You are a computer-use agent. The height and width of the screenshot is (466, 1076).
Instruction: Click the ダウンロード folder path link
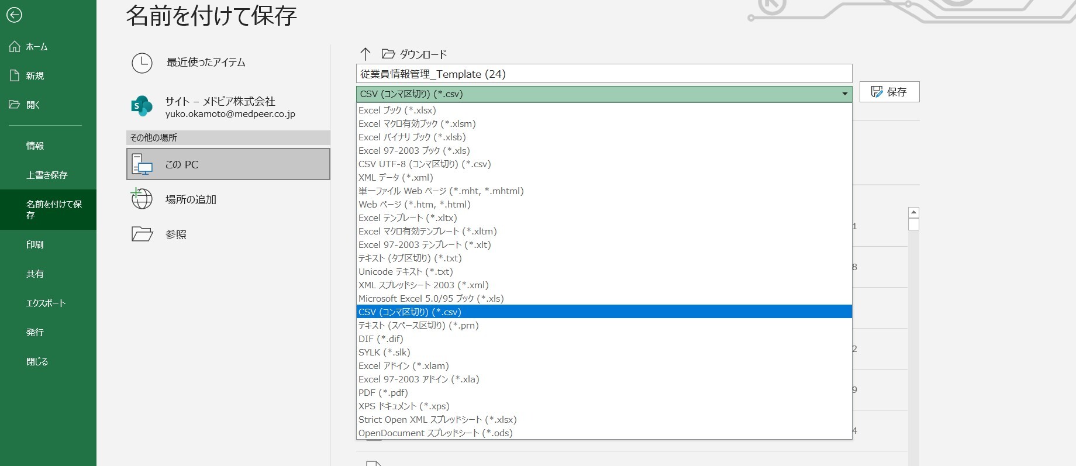[423, 54]
